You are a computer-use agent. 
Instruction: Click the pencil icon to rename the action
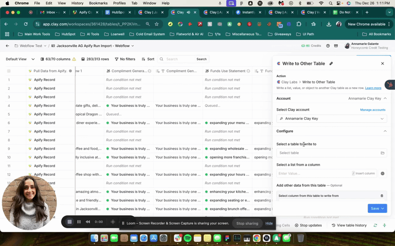click(331, 63)
